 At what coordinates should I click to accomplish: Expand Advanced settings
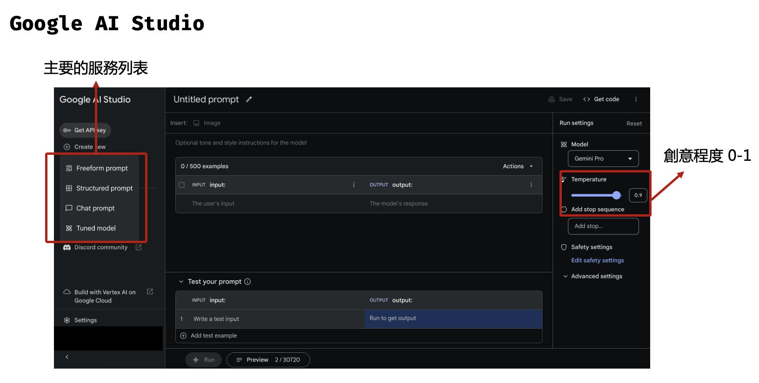tap(593, 276)
